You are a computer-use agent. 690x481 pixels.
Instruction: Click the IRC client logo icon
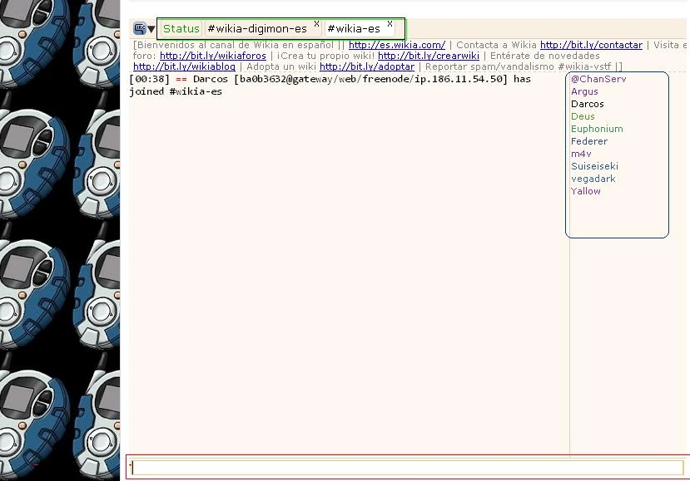(140, 28)
